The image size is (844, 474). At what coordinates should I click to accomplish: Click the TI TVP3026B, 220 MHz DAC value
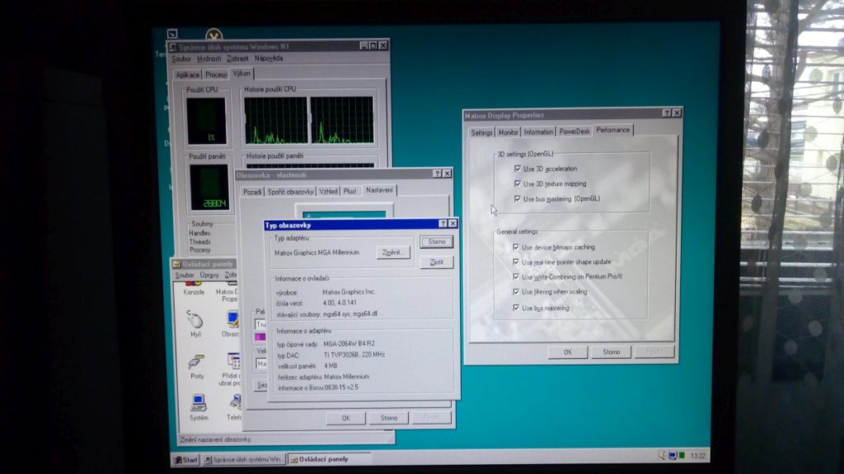click(x=354, y=355)
